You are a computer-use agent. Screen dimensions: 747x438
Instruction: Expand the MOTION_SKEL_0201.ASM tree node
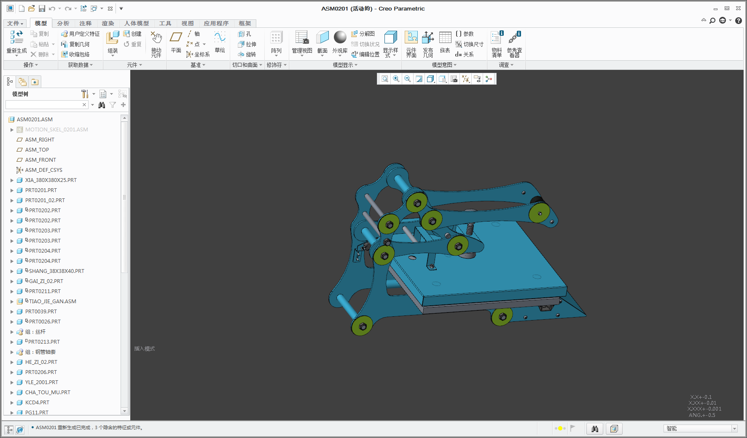pyautogui.click(x=12, y=130)
